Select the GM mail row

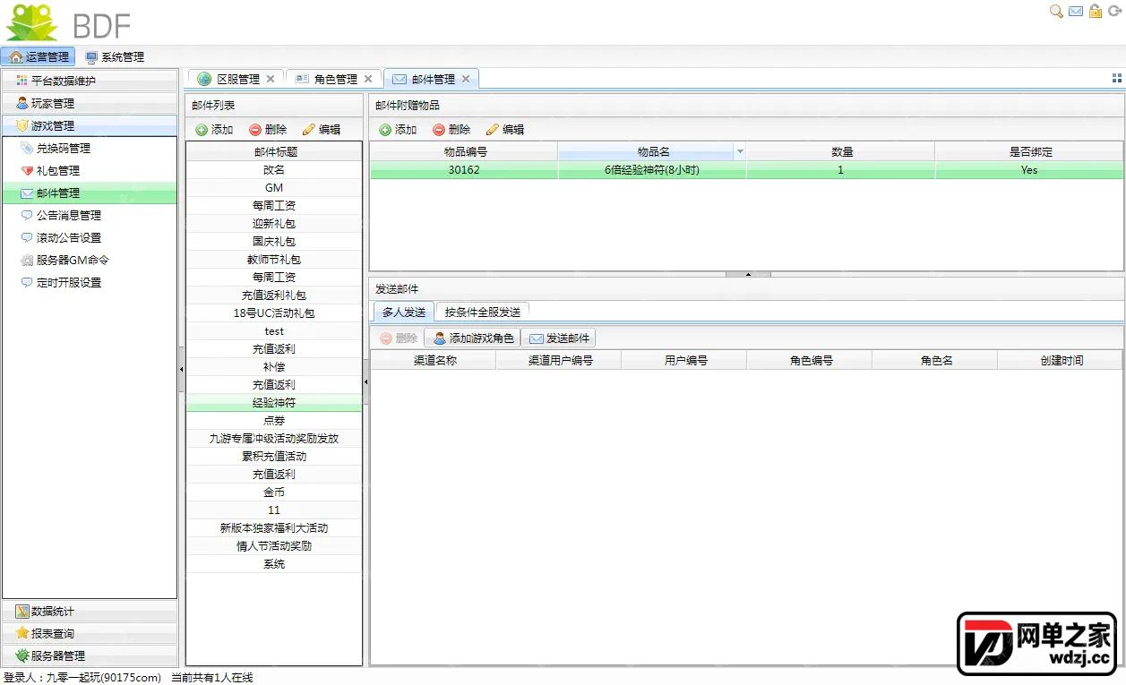[274, 187]
